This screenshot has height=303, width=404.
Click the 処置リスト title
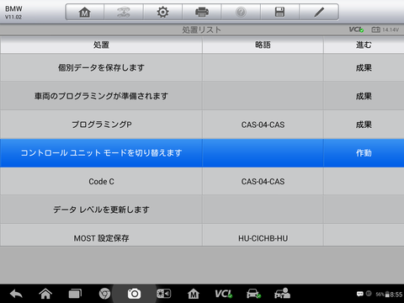click(x=202, y=29)
